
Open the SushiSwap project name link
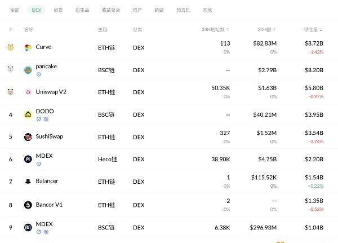50,136
